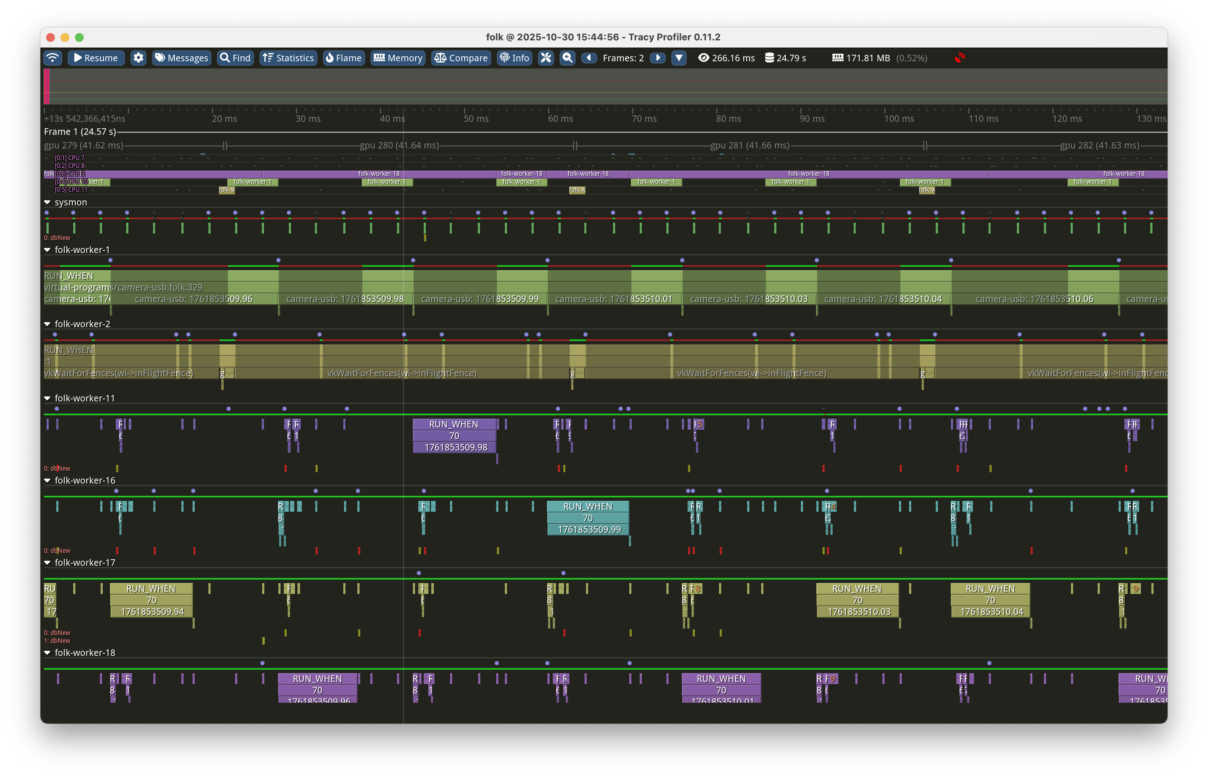The height and width of the screenshot is (777, 1208).
Task: Collapse the folk-worker-17 thread row
Action: (48, 563)
